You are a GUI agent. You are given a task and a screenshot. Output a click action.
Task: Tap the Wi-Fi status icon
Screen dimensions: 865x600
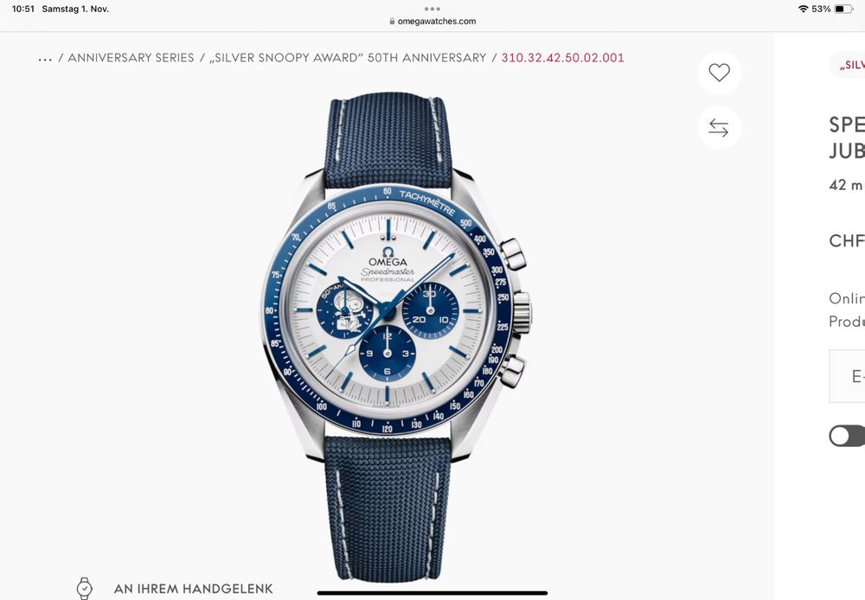coord(803,9)
